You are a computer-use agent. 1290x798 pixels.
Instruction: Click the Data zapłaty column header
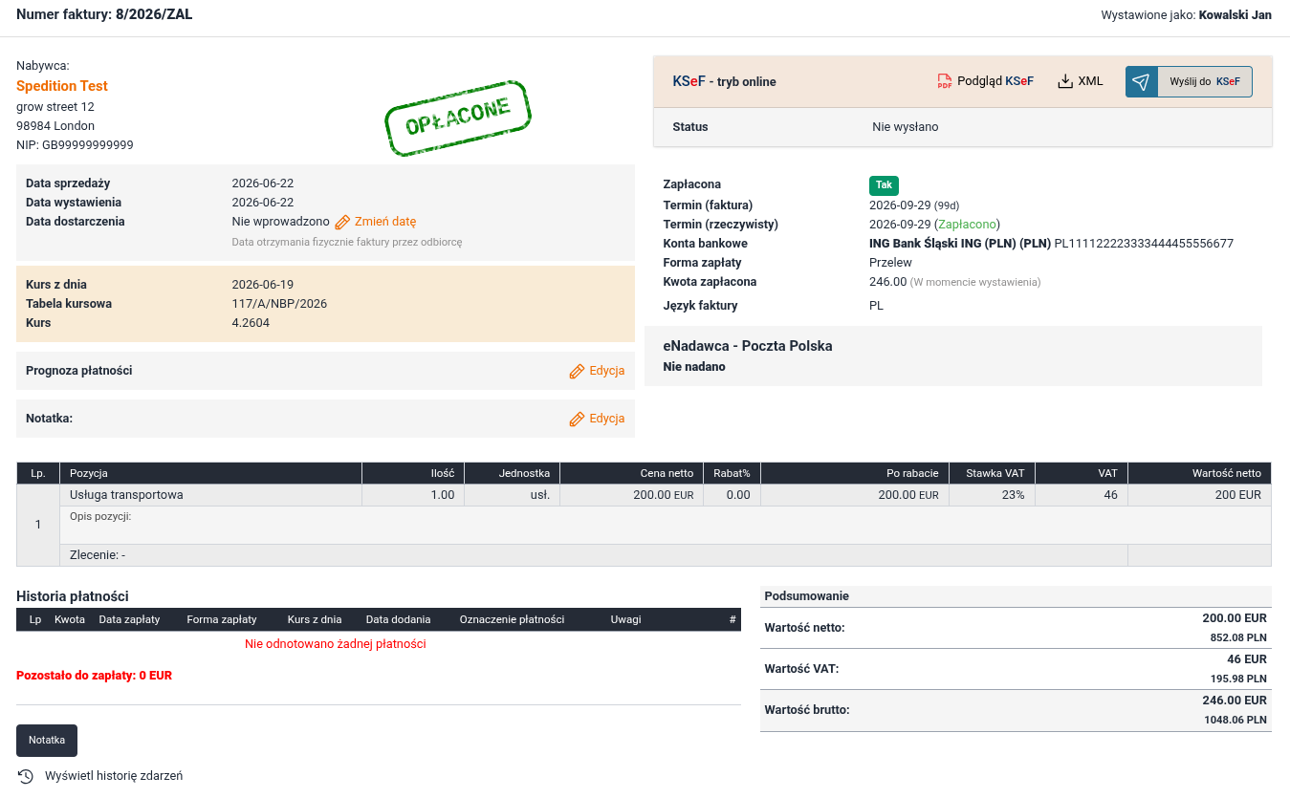point(129,619)
